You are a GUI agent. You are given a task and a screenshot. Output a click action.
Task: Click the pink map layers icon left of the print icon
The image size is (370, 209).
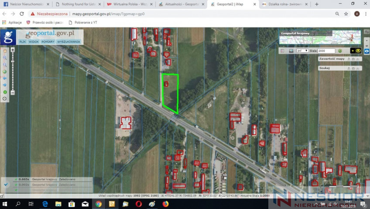pyautogui.click(x=282, y=51)
